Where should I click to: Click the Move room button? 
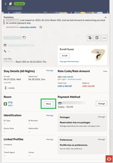pos(48,104)
